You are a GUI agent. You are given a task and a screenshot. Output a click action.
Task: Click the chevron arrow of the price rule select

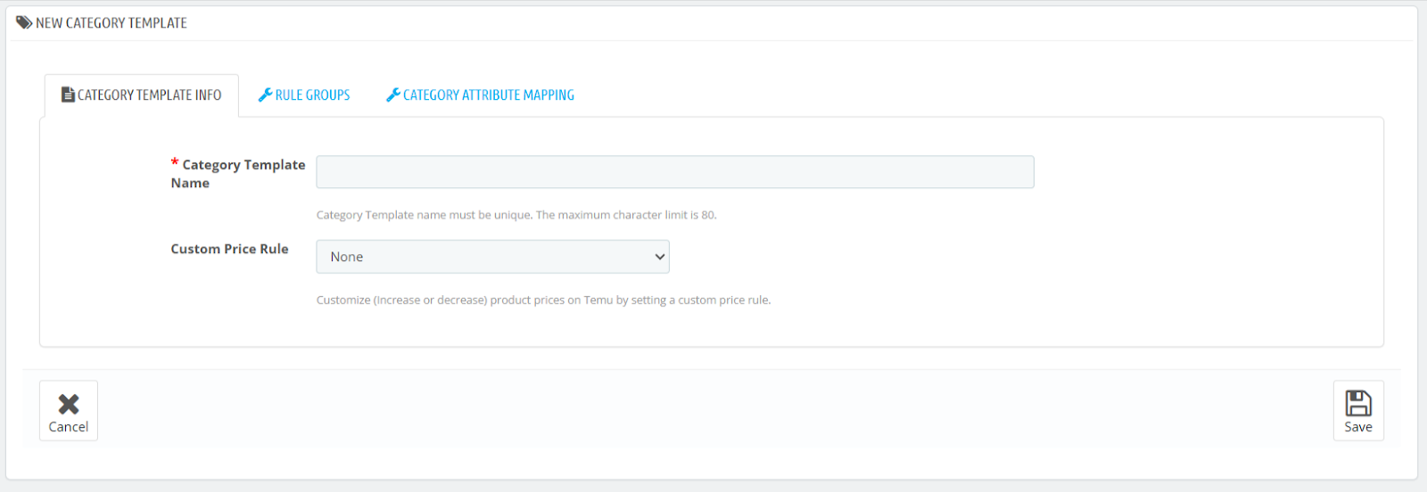click(x=660, y=257)
